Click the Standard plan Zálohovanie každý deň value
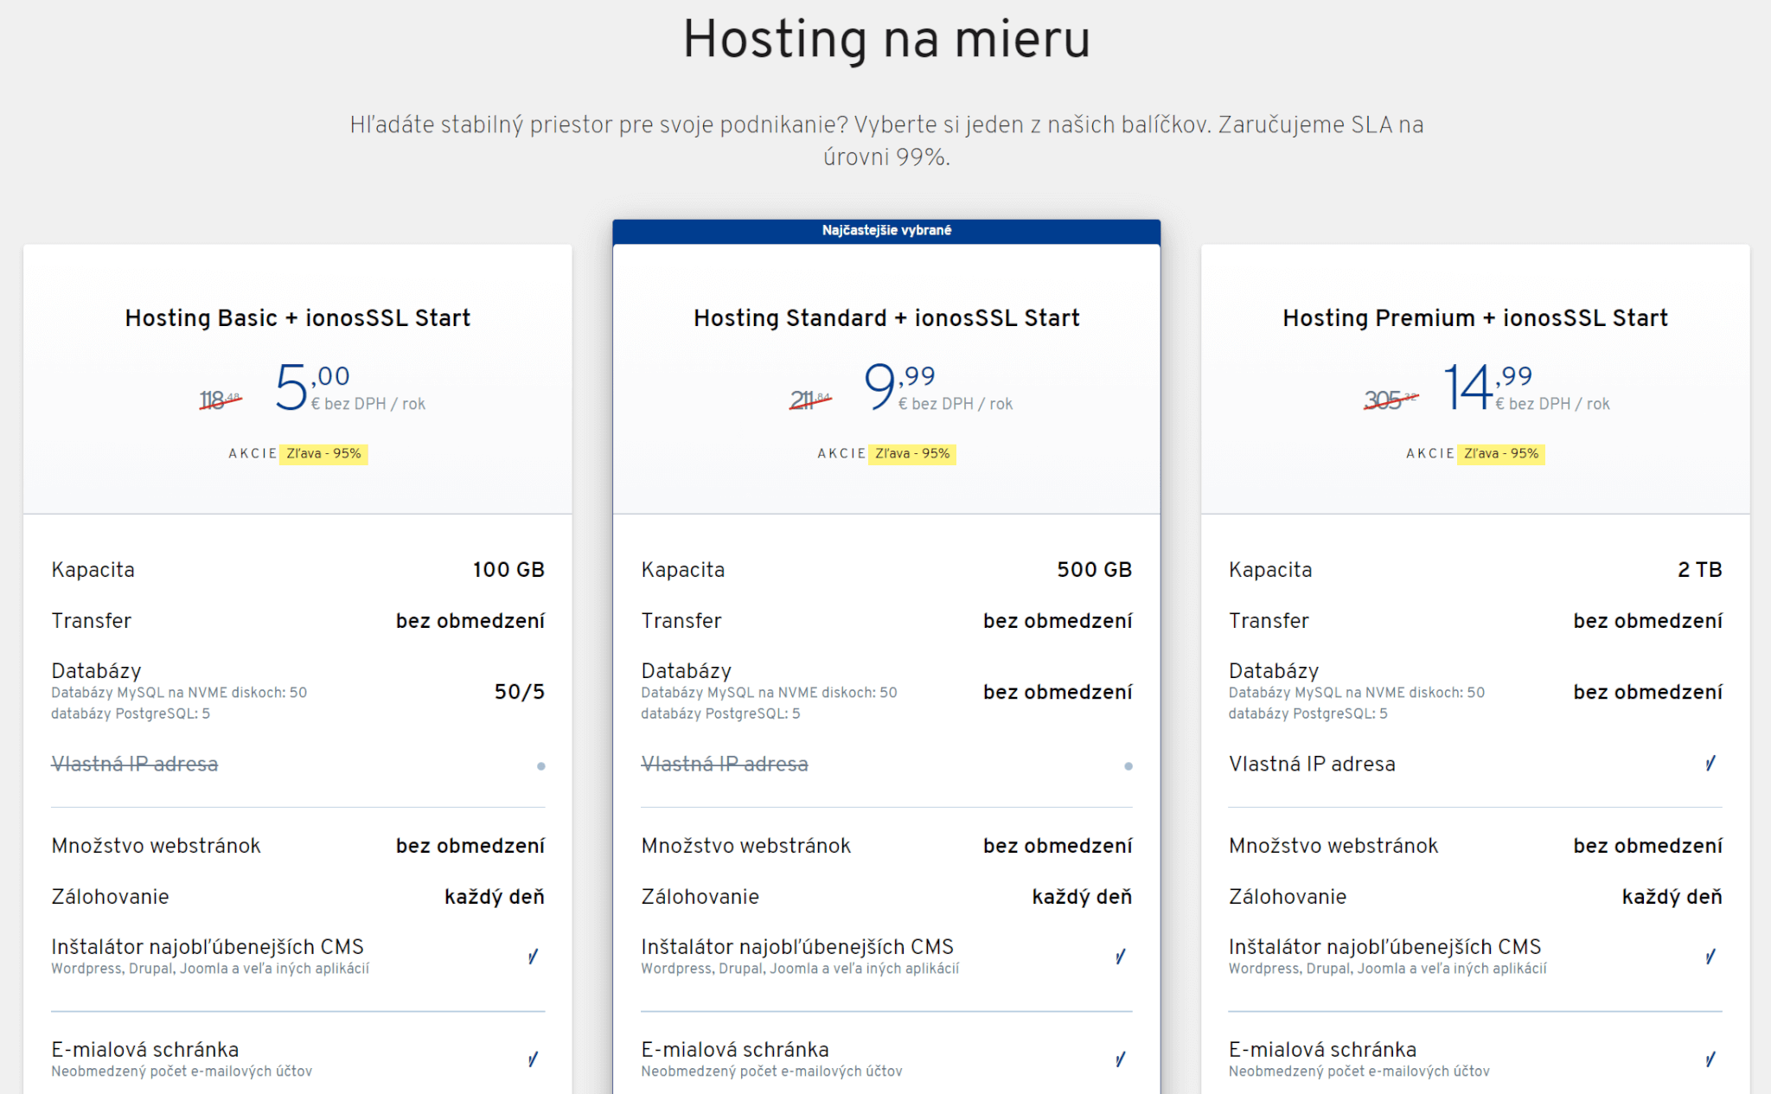This screenshot has width=1771, height=1094. 1082,897
